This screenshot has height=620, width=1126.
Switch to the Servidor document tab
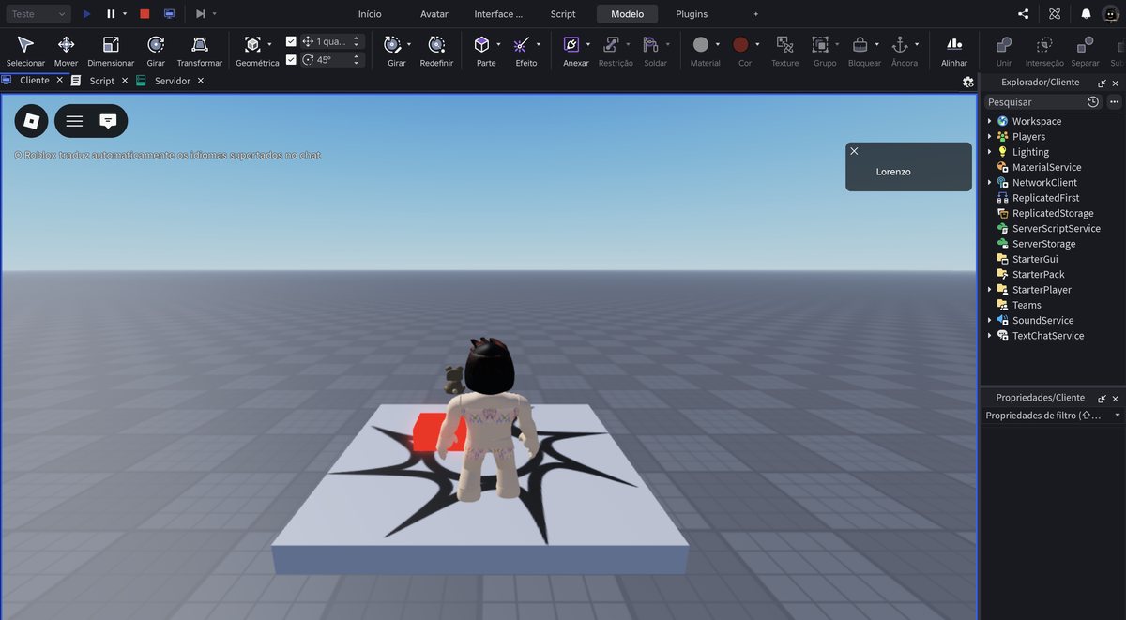[173, 81]
